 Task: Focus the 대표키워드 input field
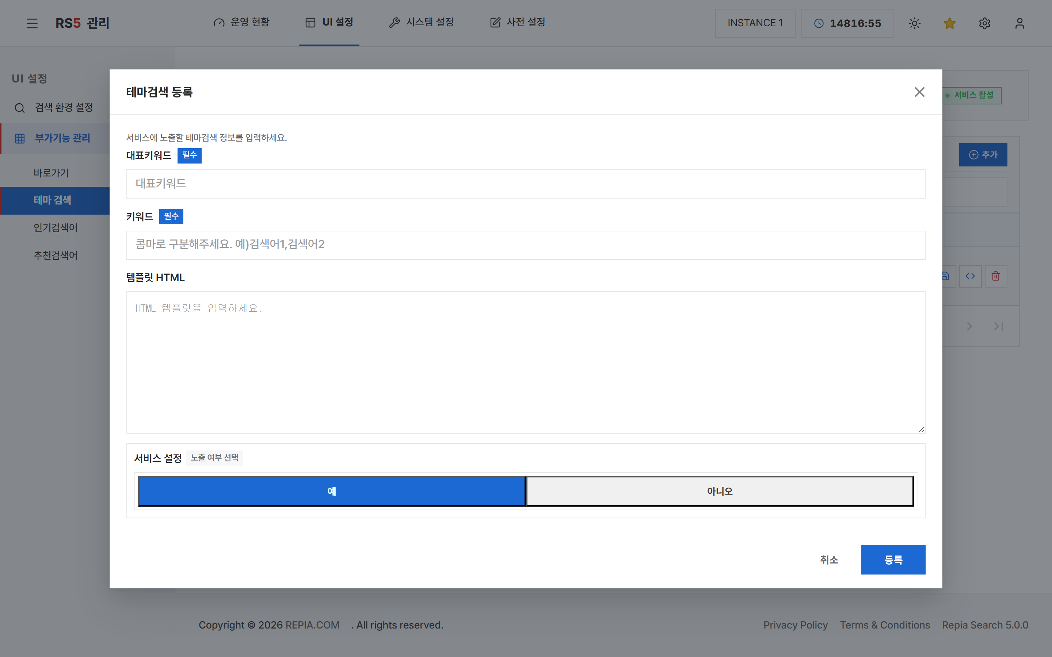coord(526,184)
